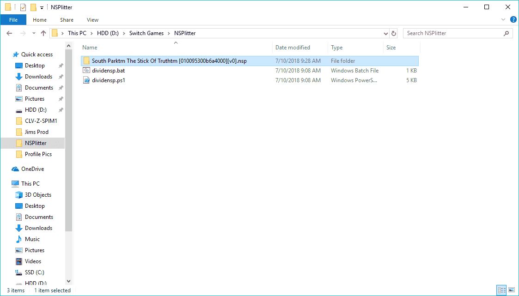Screen dimensions: 519x296
Task: Open pinned Documents under Quick access
Action: pos(39,88)
